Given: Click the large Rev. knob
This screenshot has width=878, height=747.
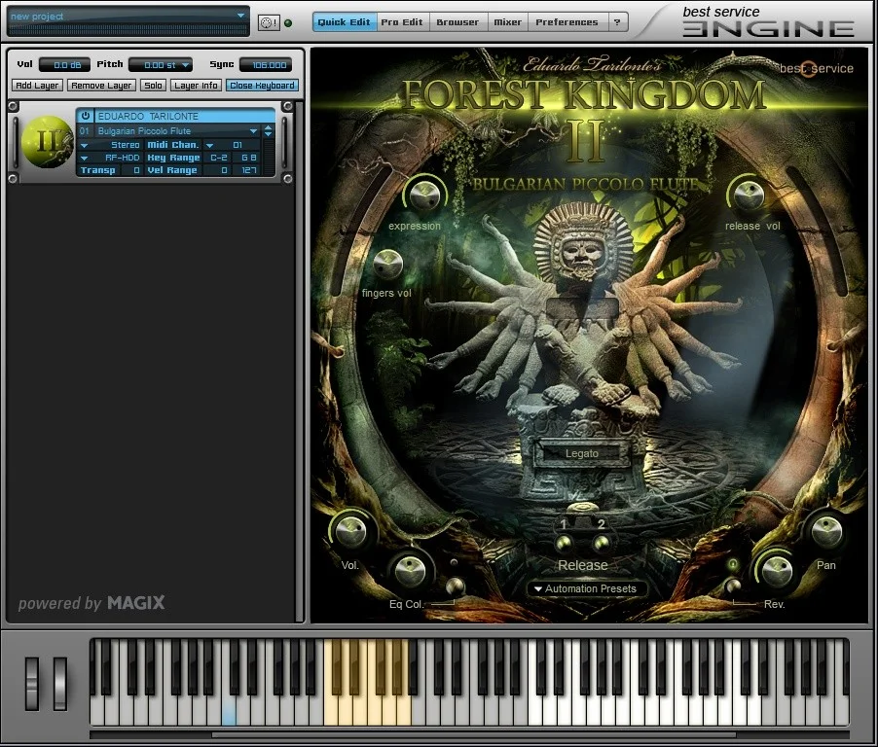Looking at the screenshot, I should (x=777, y=571).
